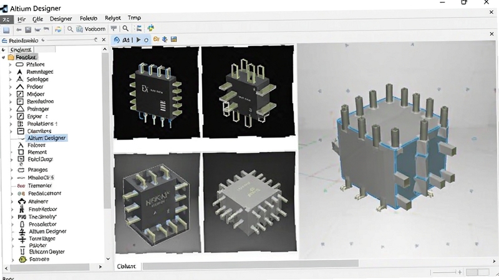Expand the Pranges tree node
Image resolution: width=499 pixels, height=280 pixels.
[12, 170]
